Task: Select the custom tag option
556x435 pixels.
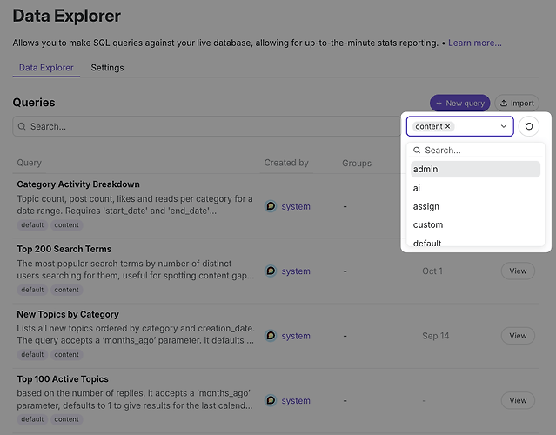Action: [x=475, y=224]
